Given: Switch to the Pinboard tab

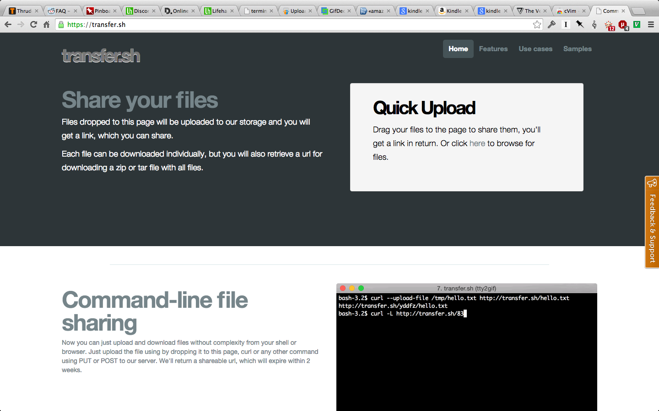Looking at the screenshot, I should [101, 11].
